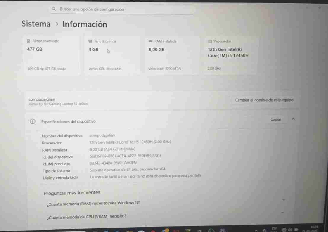Click the ESP language indicator in the taskbar

274,229
